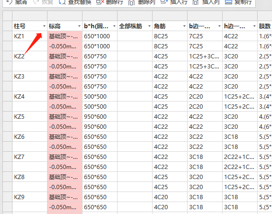The image size is (272, 214).
Task: Click KZ6 first-row 3C22 cell
Action: (205, 136)
